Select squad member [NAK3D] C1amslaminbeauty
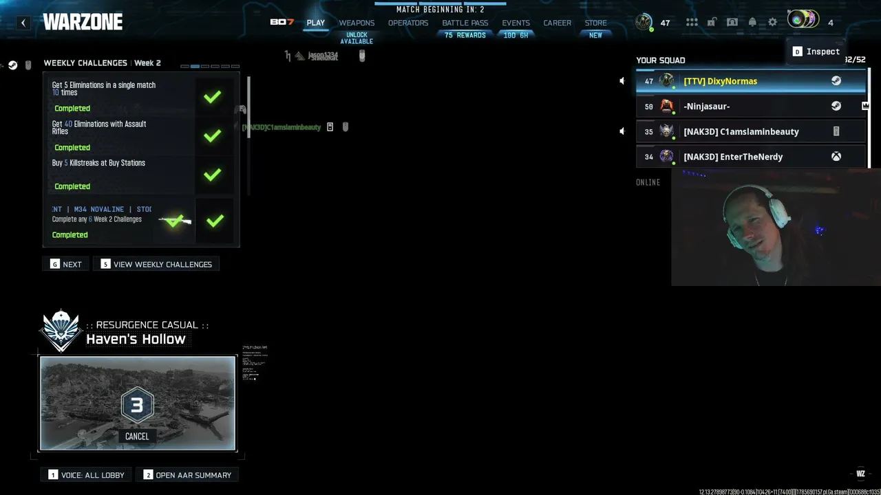This screenshot has height=495, width=881. pyautogui.click(x=751, y=131)
